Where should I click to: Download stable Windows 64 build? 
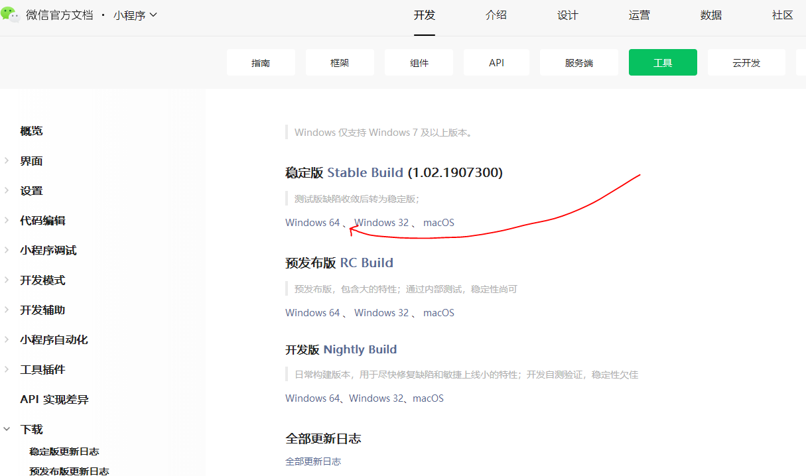(x=311, y=222)
